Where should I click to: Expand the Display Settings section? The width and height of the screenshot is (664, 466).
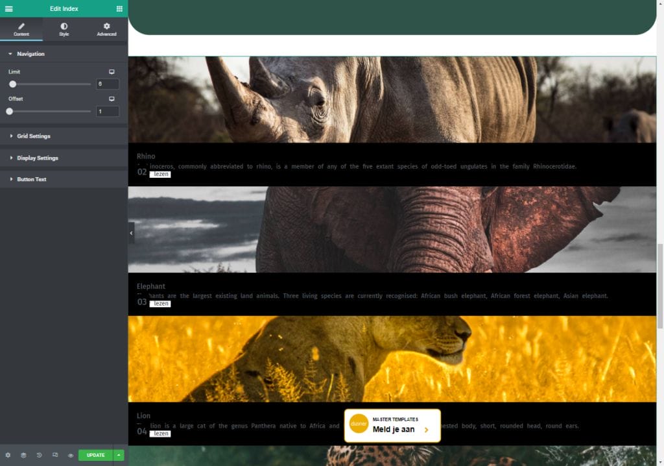point(37,158)
